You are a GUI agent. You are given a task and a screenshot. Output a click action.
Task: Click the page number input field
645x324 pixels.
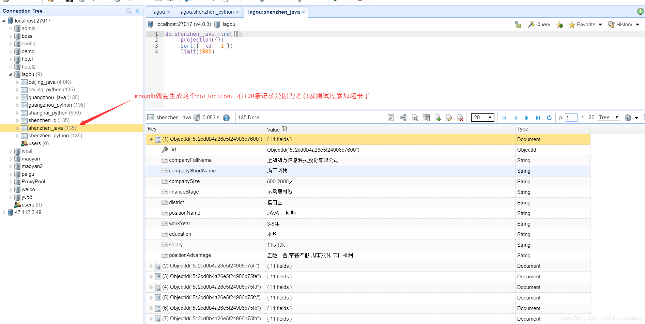click(571, 118)
